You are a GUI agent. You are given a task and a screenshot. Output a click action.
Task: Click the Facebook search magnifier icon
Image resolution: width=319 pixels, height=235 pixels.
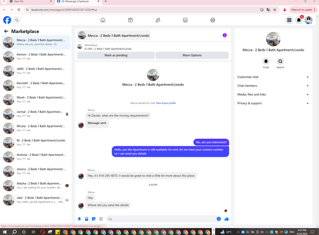[x=17, y=20]
